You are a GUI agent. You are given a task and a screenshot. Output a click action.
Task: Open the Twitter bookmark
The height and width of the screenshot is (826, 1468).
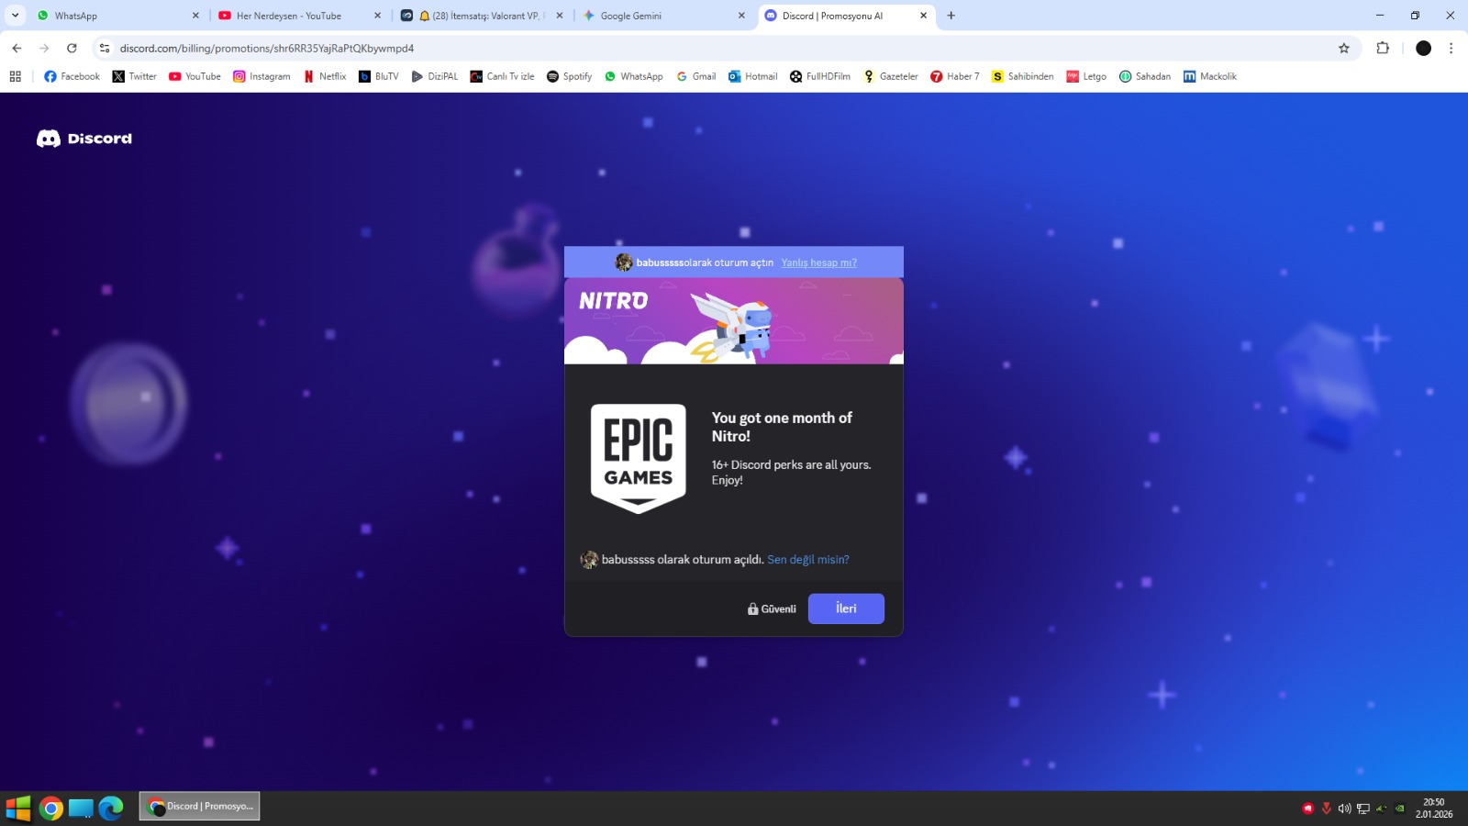click(x=134, y=76)
